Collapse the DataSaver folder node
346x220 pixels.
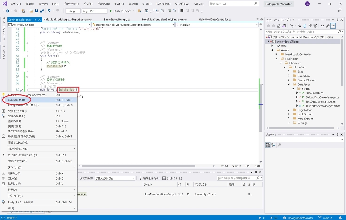click(x=289, y=84)
